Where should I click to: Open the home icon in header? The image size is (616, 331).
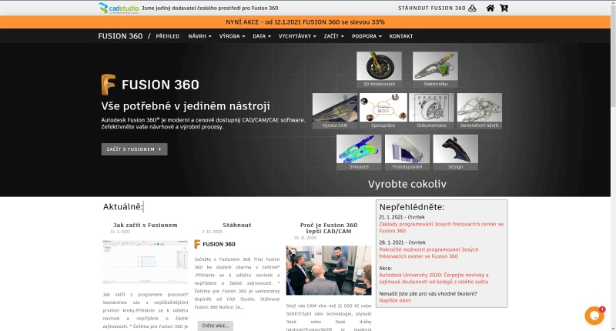click(x=490, y=8)
